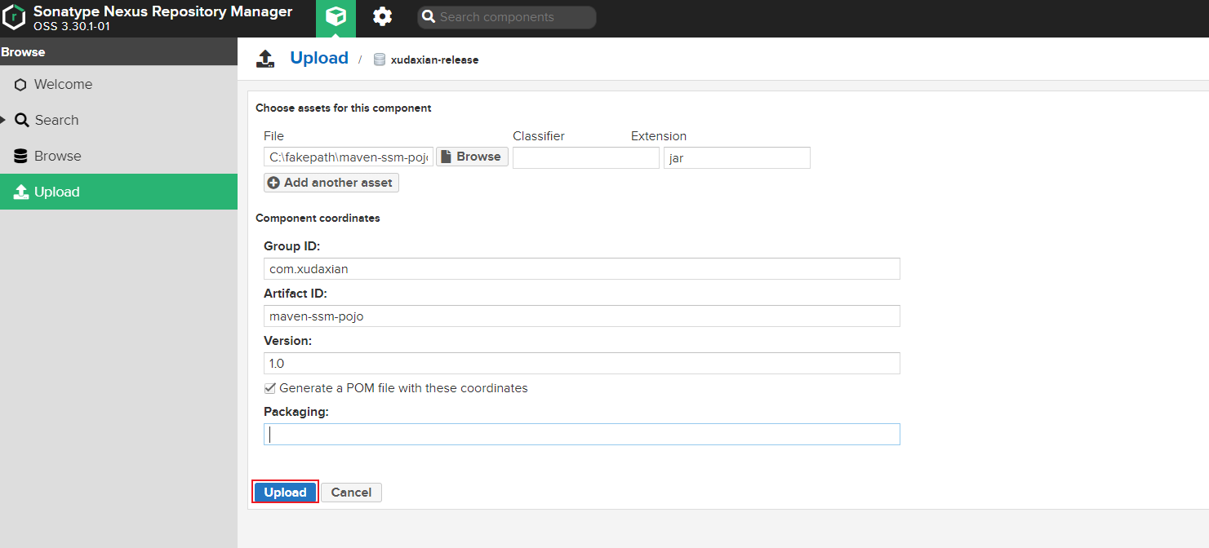Open Browse in the sidebar
Viewport: 1209px width, 548px height.
click(x=118, y=157)
